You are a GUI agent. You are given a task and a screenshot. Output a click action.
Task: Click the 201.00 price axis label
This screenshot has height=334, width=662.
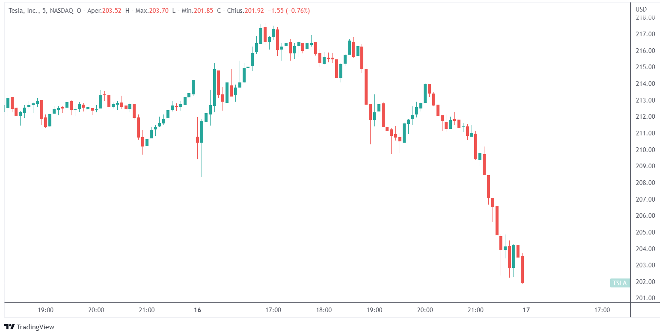tap(645, 298)
